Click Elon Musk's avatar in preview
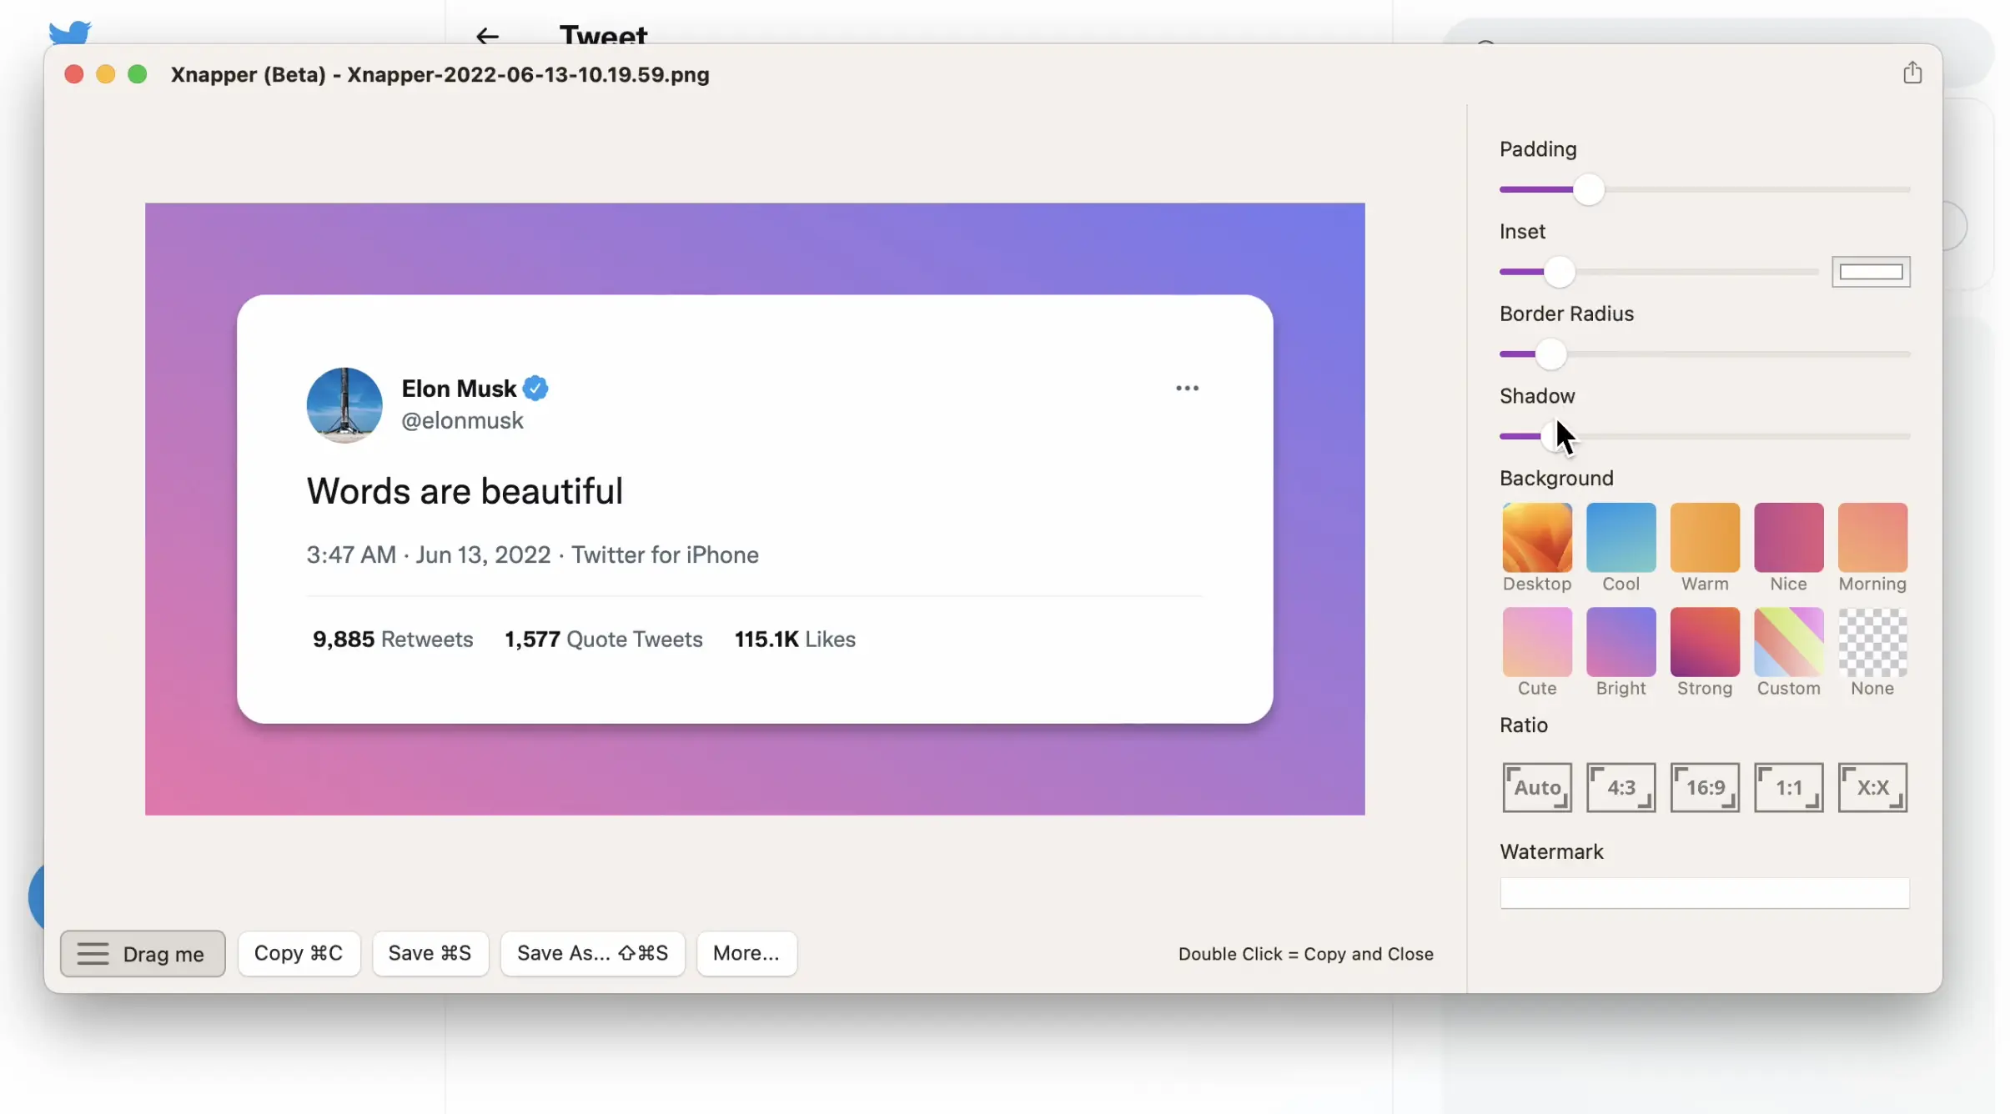2010x1114 pixels. (x=344, y=404)
